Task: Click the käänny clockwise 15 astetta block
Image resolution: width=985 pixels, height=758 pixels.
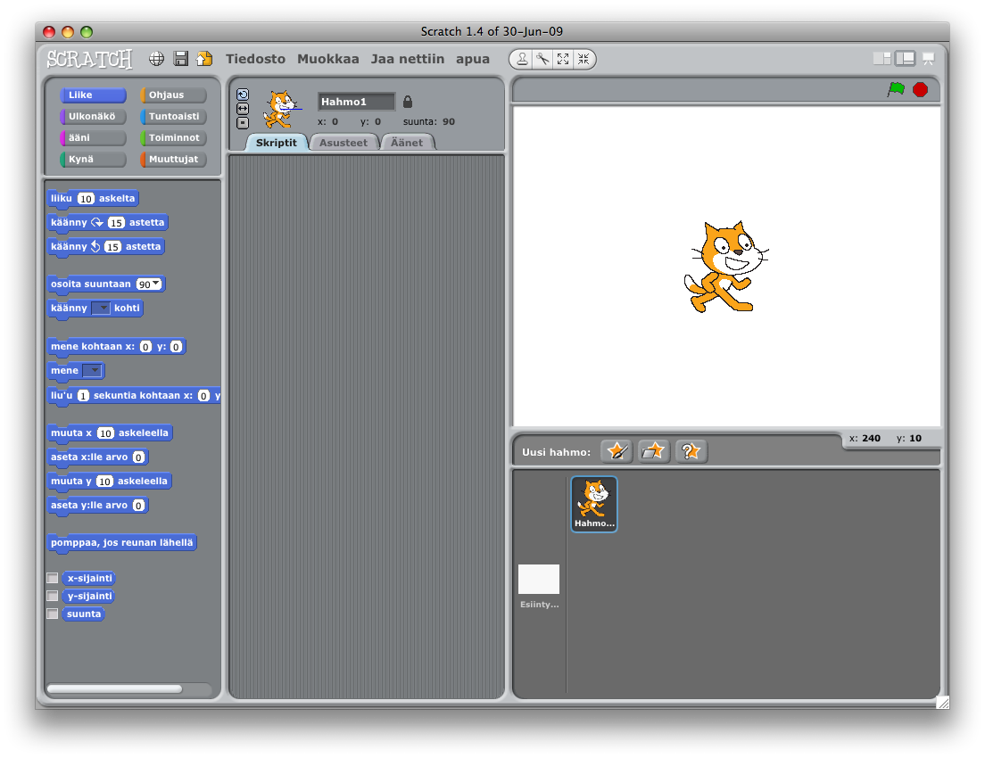Action: tap(108, 222)
